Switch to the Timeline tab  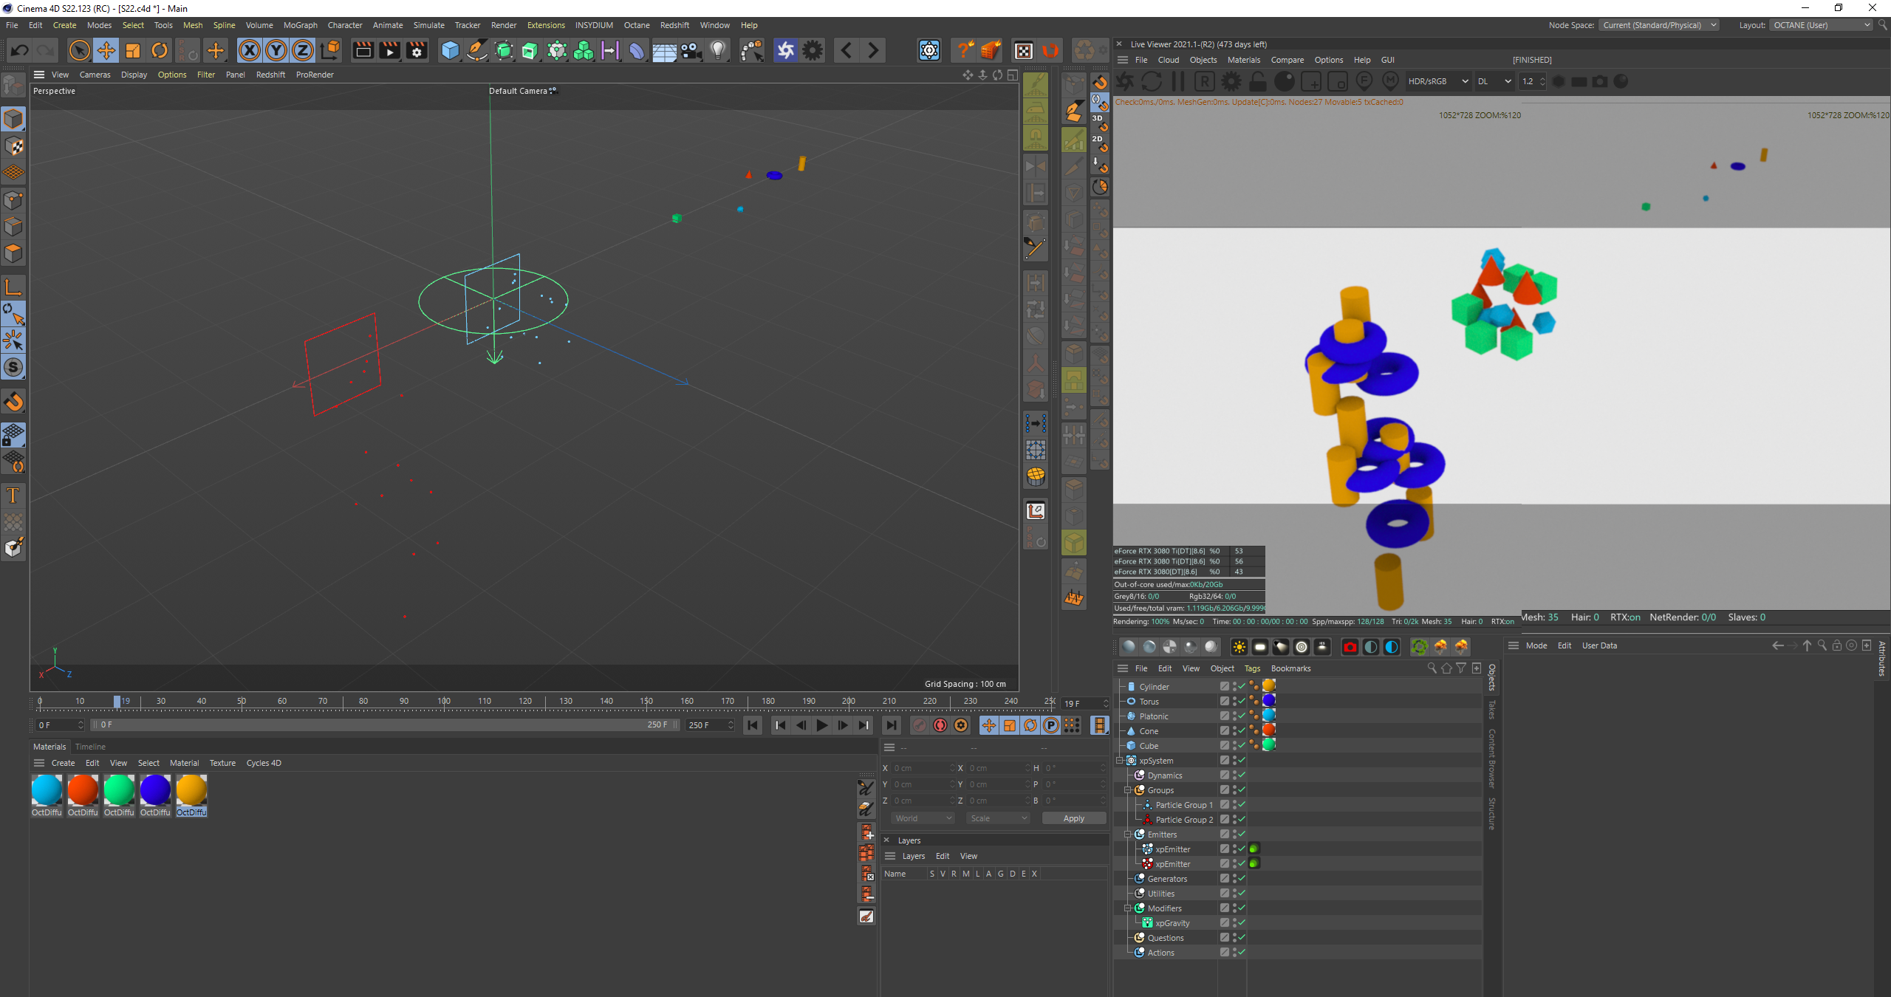90,747
